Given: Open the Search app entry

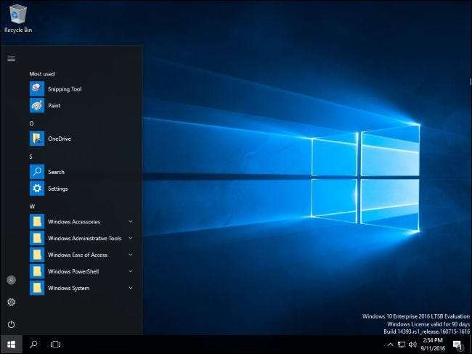Looking at the screenshot, I should 55,172.
